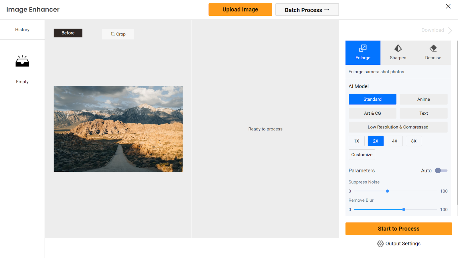Viewport: 458px width, 258px height.
Task: Open Batch Process mode
Action: point(307,10)
